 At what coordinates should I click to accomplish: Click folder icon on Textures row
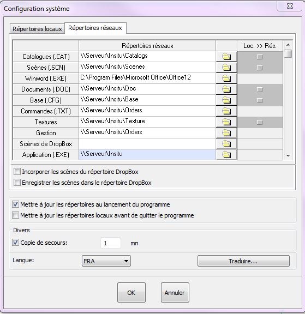click(x=226, y=122)
